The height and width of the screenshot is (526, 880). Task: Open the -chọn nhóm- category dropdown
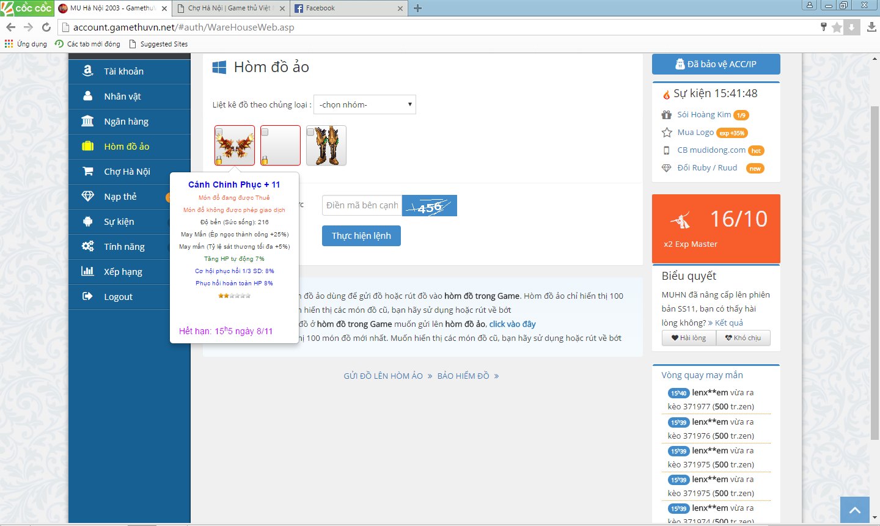tap(364, 104)
